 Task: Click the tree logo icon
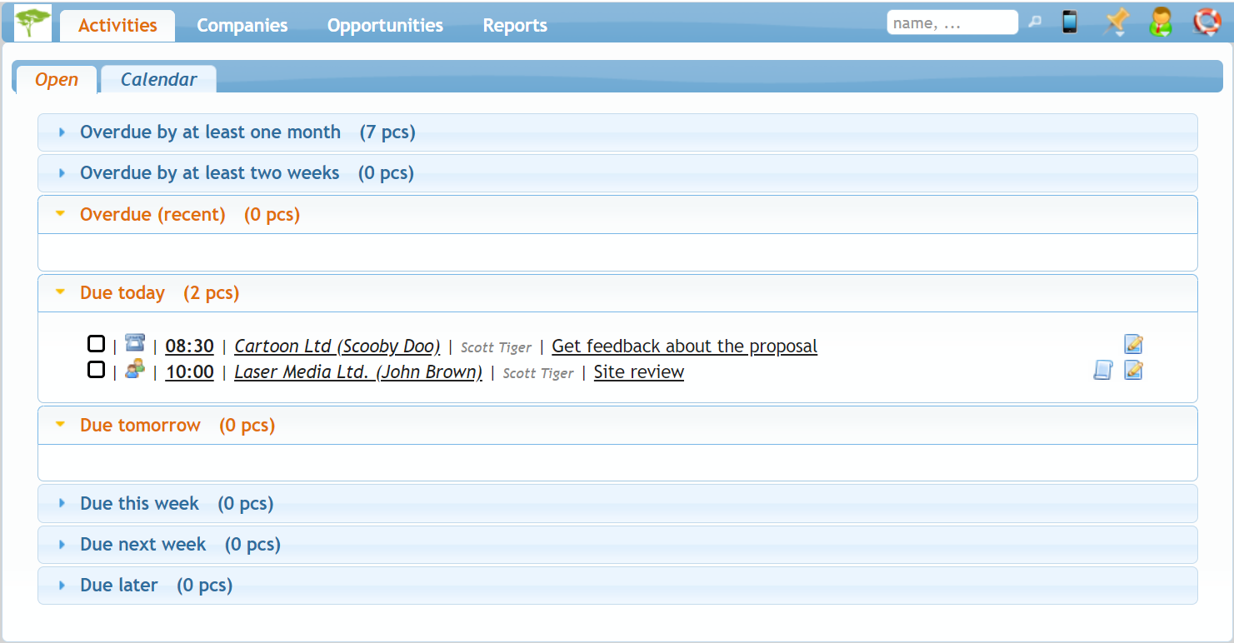pyautogui.click(x=33, y=22)
